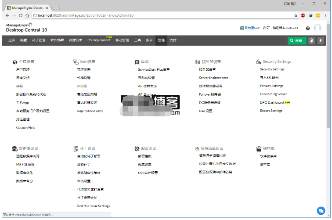Open 自动化补丁部署 link
Viewport: 332px width, 220px height.
tap(89, 156)
